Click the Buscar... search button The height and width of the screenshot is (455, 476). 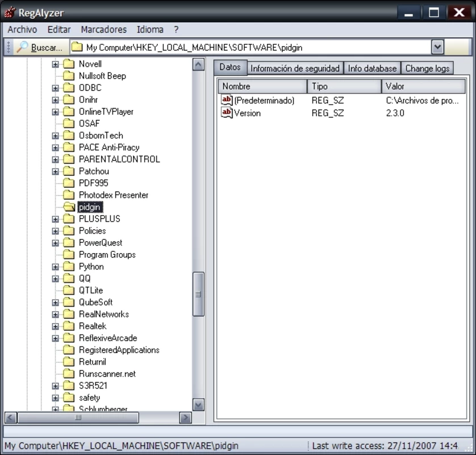(x=41, y=47)
